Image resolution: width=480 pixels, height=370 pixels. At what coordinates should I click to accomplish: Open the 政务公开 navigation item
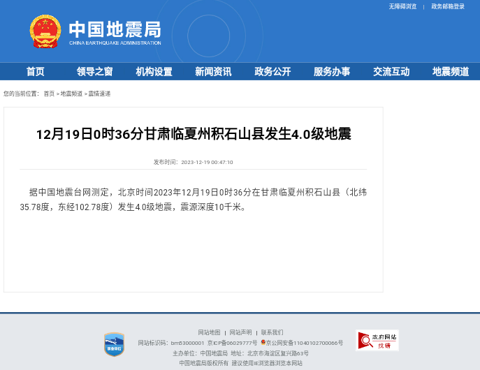tap(272, 71)
